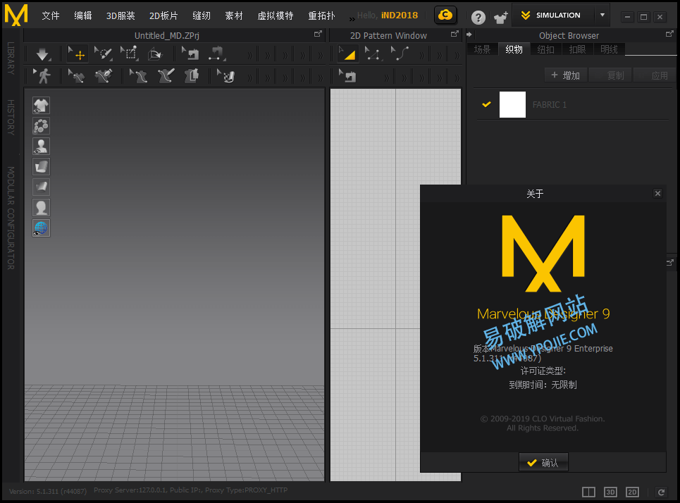The image size is (680, 503).
Task: Expand first overflow chevron in 2D top toolbar
Action: pyautogui.click(x=422, y=55)
